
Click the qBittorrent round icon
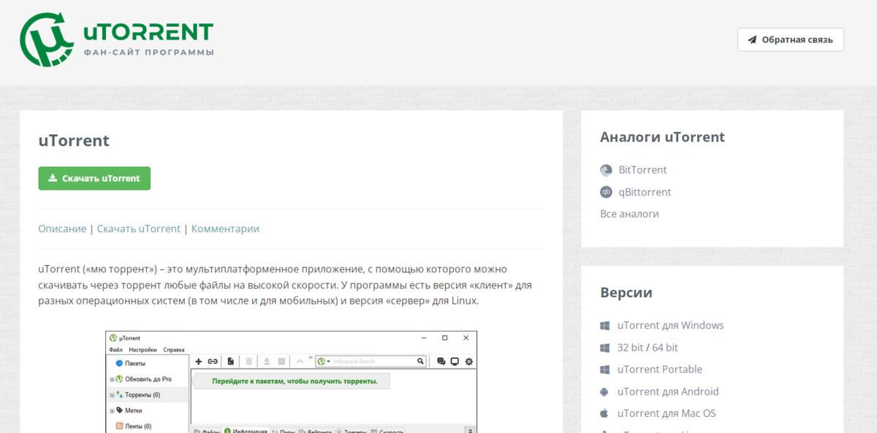[x=606, y=192]
